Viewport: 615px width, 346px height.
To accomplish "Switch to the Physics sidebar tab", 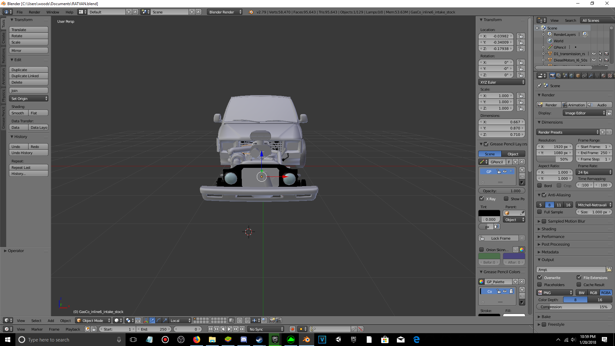I will (x=4, y=95).
